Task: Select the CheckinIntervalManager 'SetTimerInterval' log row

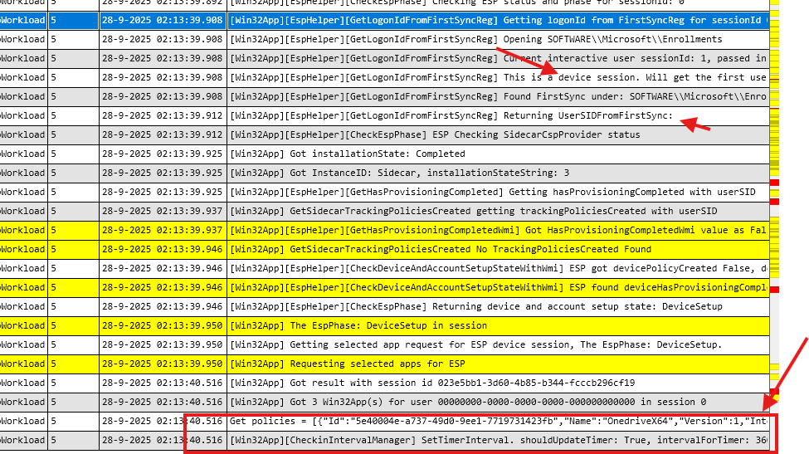Action: point(498,440)
